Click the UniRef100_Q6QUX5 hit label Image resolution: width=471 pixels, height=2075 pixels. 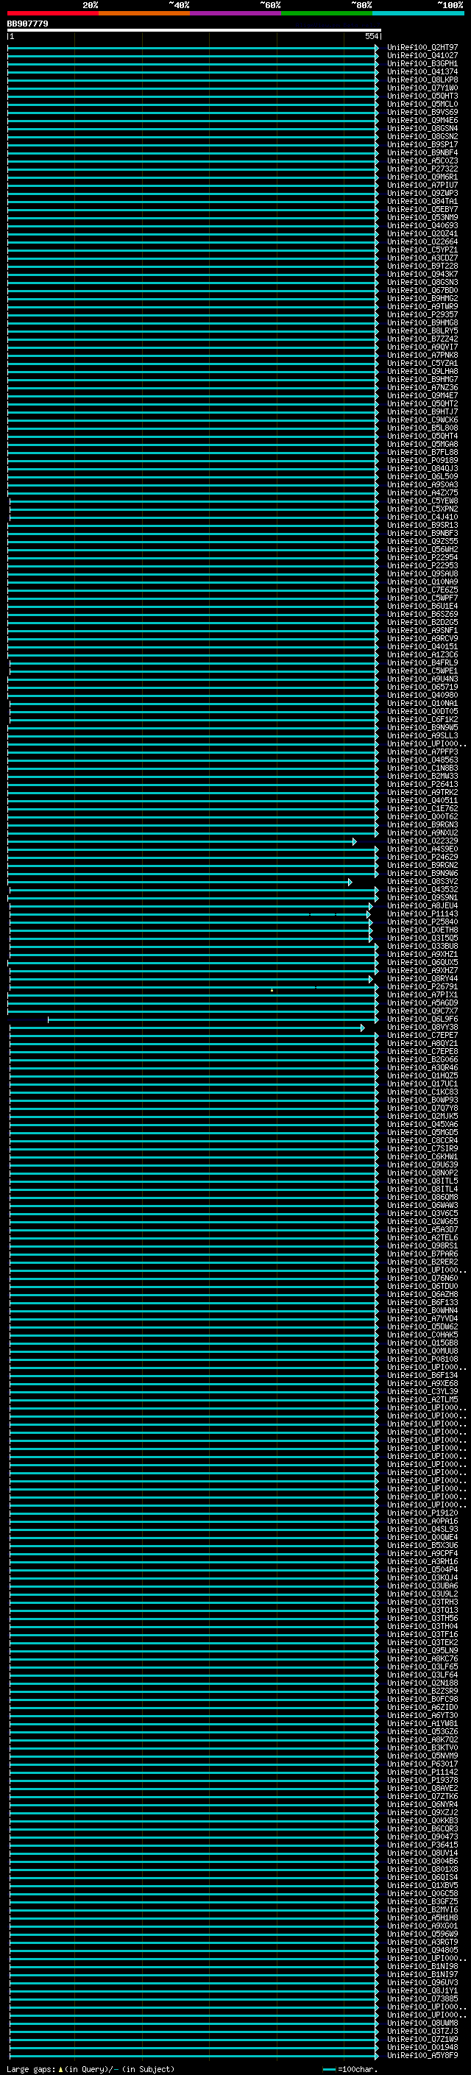pos(422,963)
